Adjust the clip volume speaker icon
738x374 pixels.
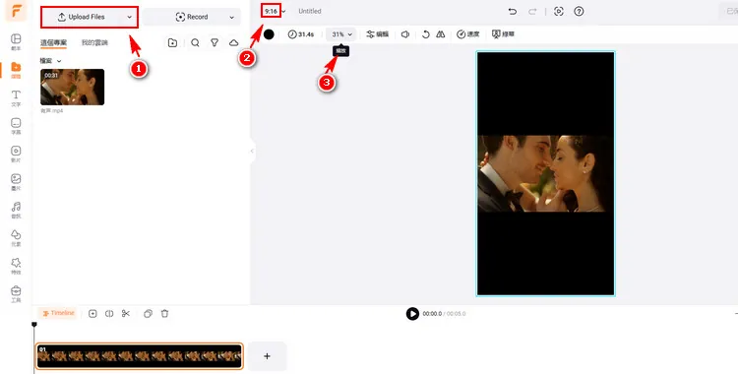404,34
